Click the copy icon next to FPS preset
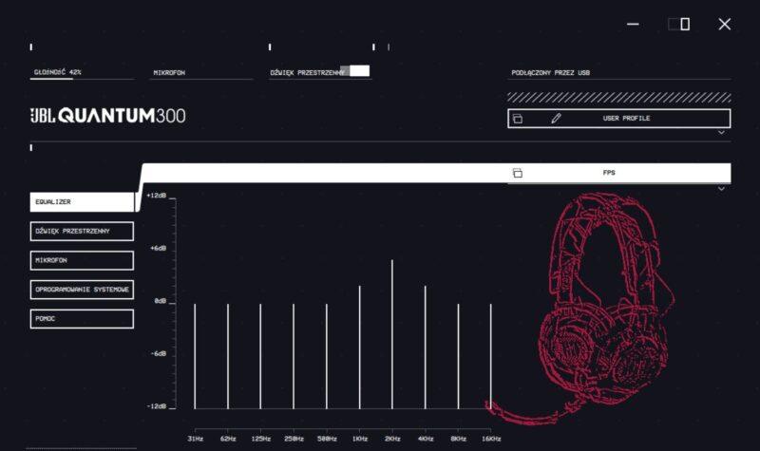760x451 pixels. pos(518,173)
